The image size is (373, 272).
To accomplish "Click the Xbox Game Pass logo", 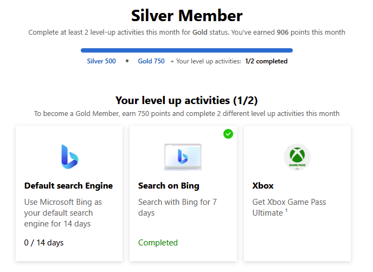I will point(297,157).
